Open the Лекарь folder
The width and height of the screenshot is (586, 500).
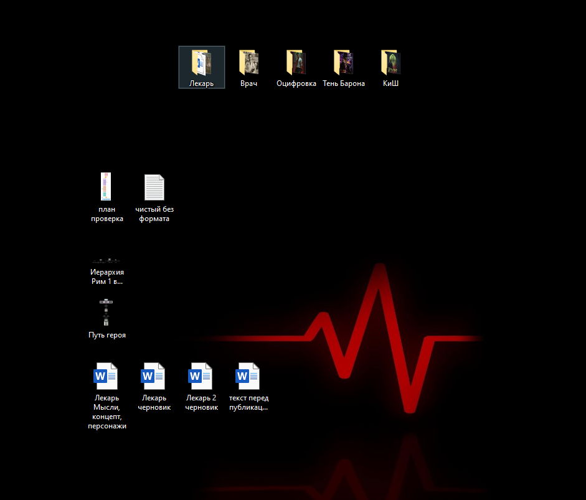click(x=201, y=63)
